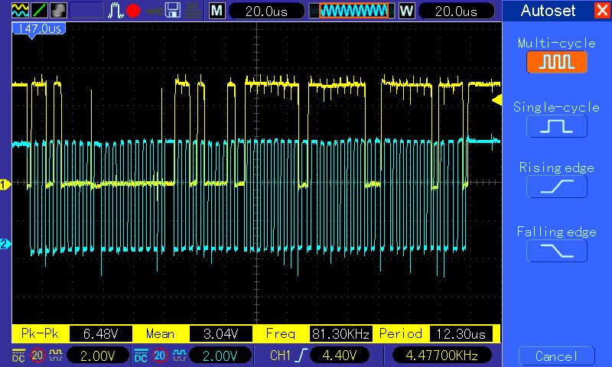Image resolution: width=612 pixels, height=367 pixels.
Task: Click the M main timebase icon
Action: click(x=218, y=11)
